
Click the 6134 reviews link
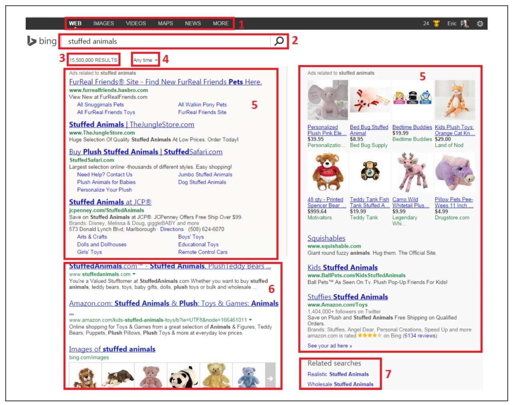pos(420,336)
